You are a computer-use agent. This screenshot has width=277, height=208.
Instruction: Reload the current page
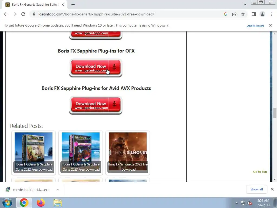coord(23,14)
